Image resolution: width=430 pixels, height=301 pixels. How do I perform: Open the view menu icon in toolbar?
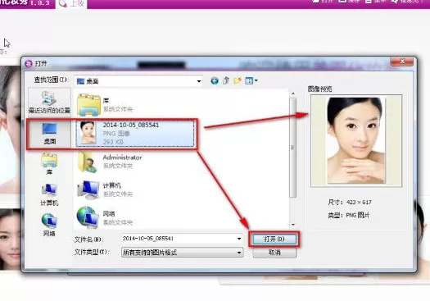(251, 80)
